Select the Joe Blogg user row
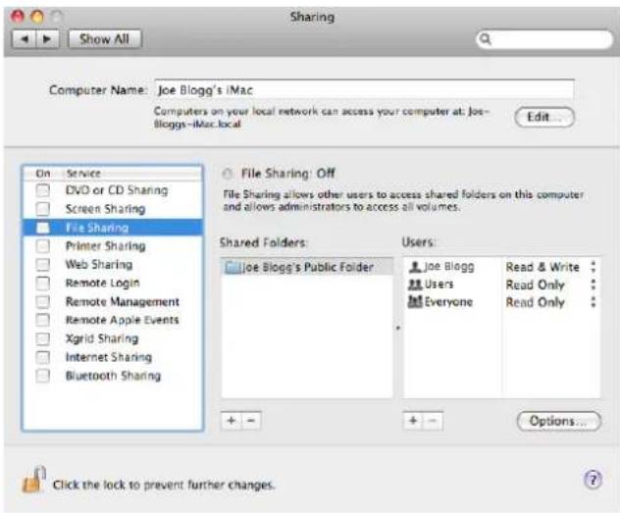This screenshot has width=620, height=513. click(501, 267)
